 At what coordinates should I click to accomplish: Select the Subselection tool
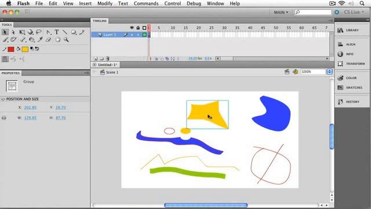click(x=13, y=32)
